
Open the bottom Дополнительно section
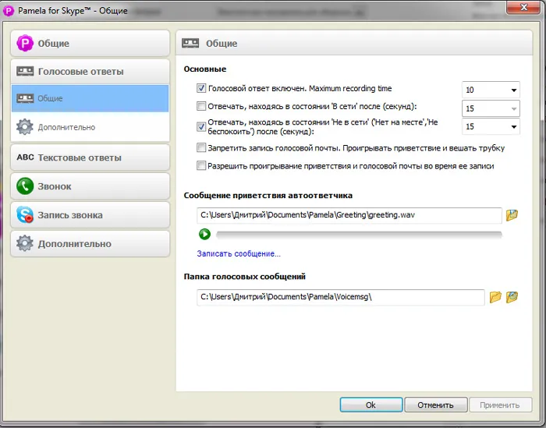(90, 243)
